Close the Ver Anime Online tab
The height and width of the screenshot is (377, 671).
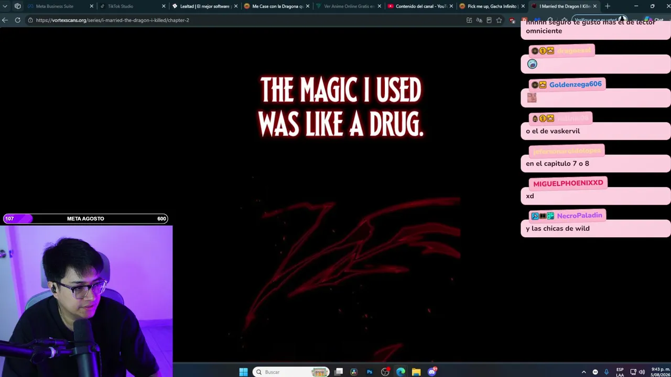379,6
